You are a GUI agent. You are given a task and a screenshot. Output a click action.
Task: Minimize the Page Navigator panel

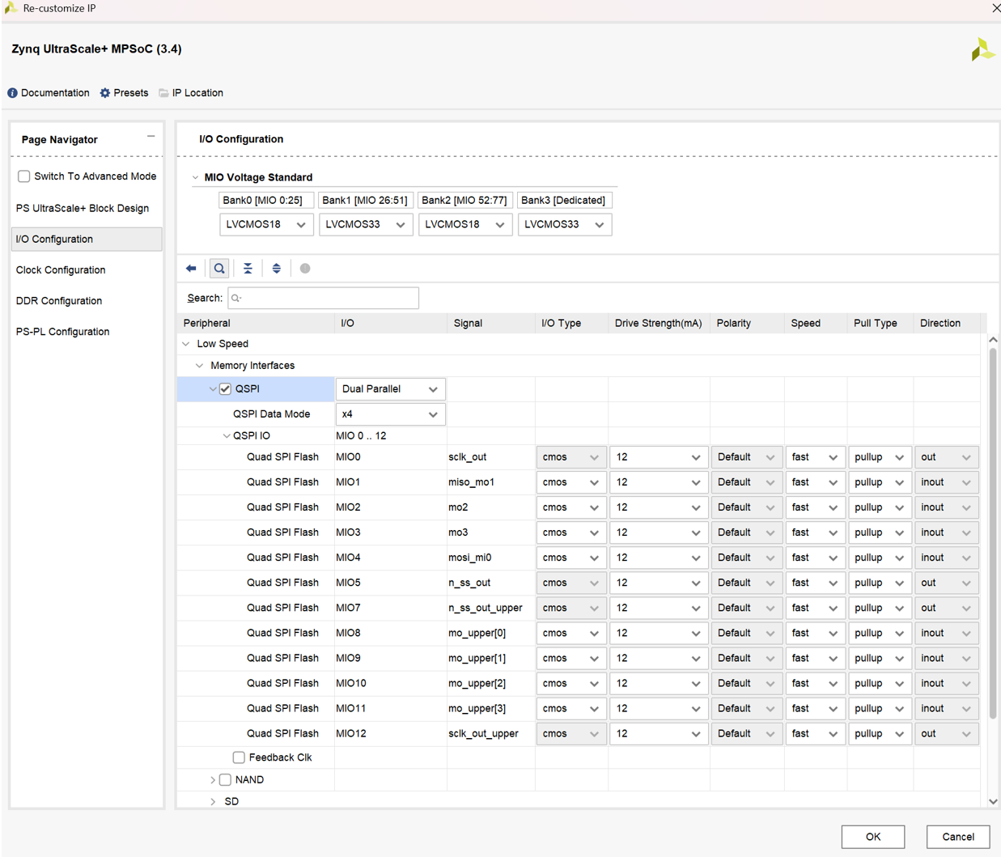click(151, 137)
